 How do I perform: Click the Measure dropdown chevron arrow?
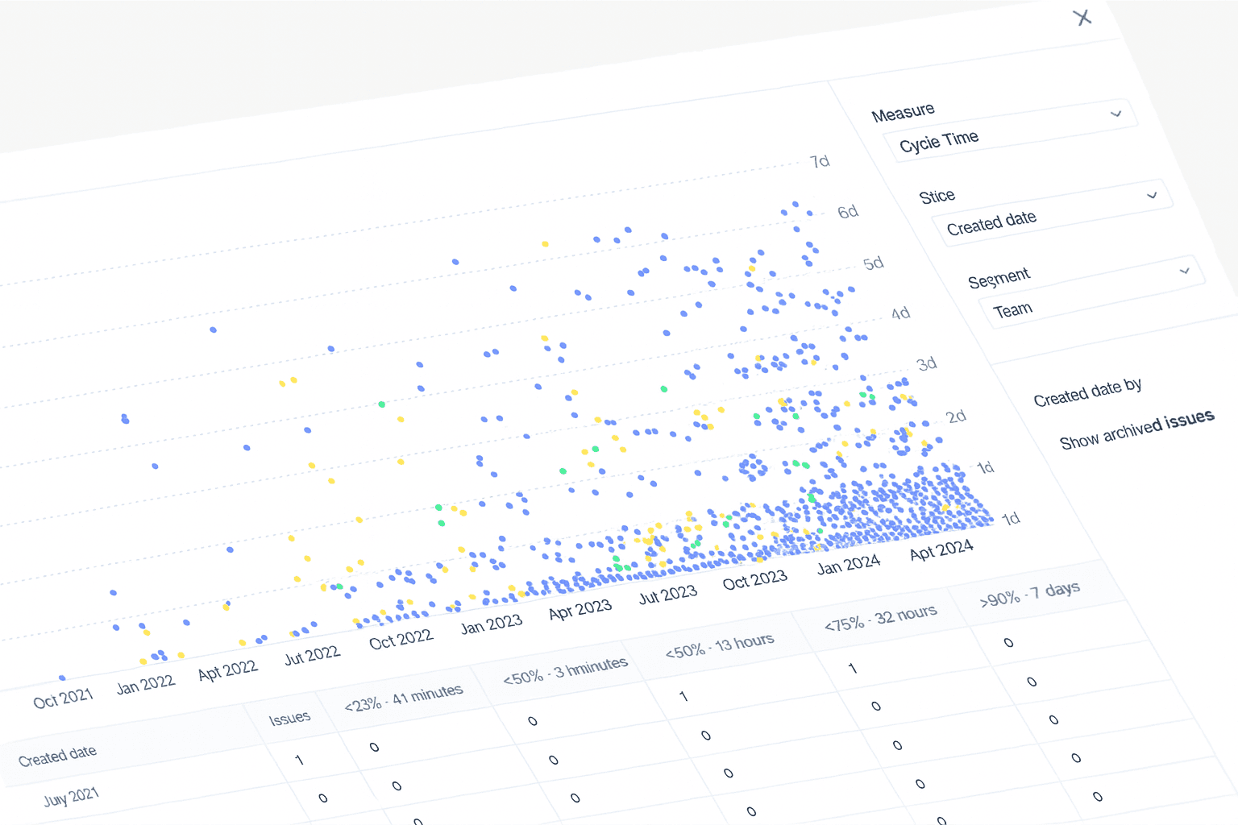(1116, 114)
